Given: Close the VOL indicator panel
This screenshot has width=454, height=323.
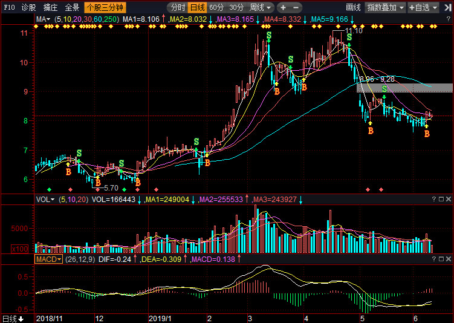Looking at the screenshot, I should (449, 199).
